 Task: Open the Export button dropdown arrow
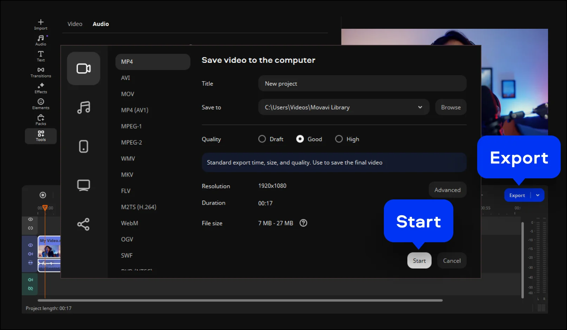pos(538,195)
